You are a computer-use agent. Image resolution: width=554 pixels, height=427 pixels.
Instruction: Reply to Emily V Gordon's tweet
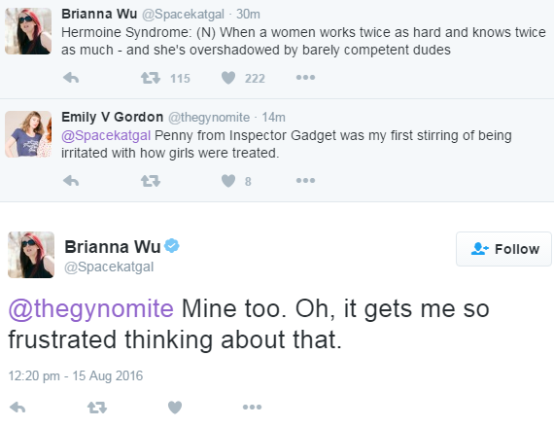(x=71, y=181)
